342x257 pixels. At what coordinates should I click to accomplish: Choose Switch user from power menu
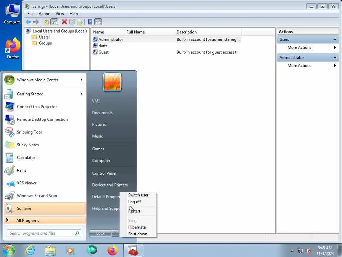(x=138, y=195)
